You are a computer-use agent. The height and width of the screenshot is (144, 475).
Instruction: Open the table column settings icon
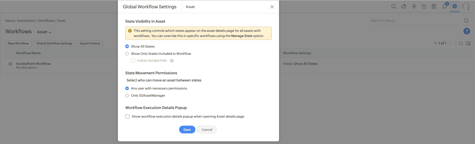point(468,43)
